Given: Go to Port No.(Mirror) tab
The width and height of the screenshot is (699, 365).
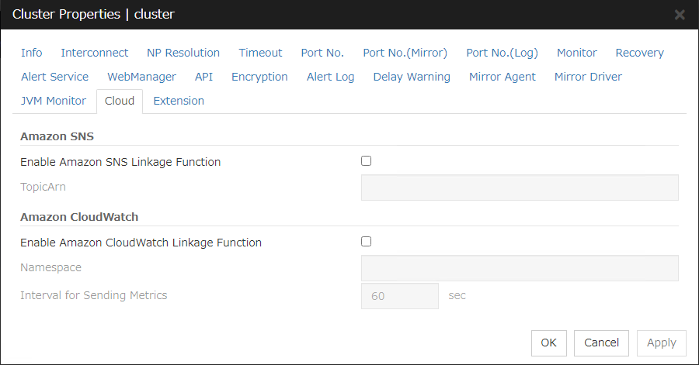Looking at the screenshot, I should coord(405,53).
